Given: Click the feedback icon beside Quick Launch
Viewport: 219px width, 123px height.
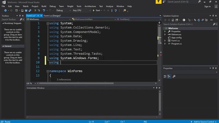Looking at the screenshot, I should [x=164, y=2].
